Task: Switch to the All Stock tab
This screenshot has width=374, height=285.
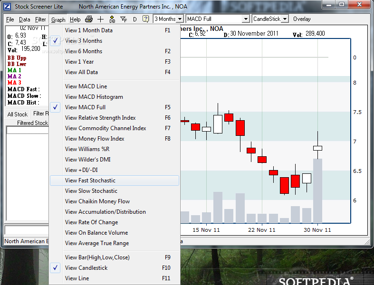Action: coord(18,114)
